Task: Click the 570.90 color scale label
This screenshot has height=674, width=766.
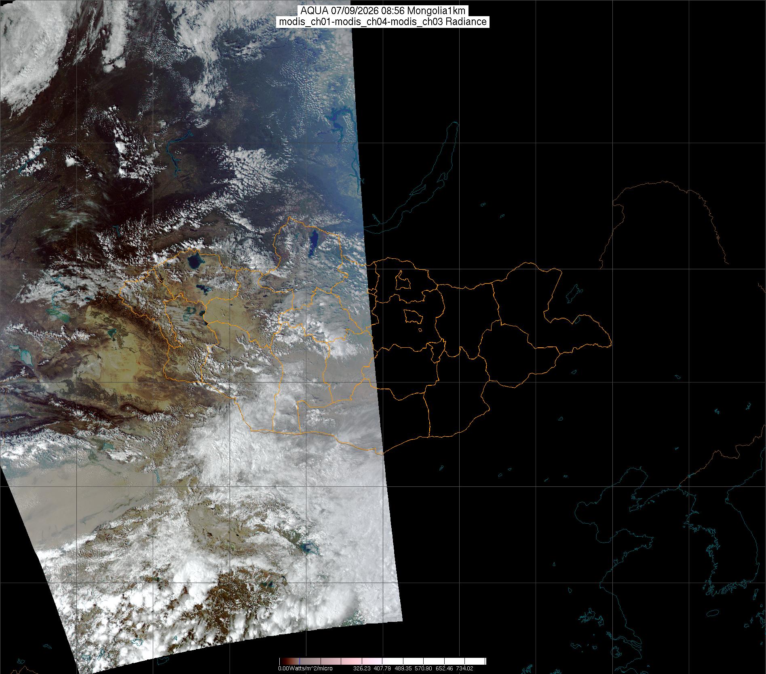Action: click(x=423, y=668)
